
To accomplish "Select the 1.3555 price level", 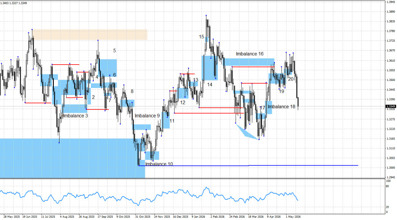I will click(x=391, y=70).
